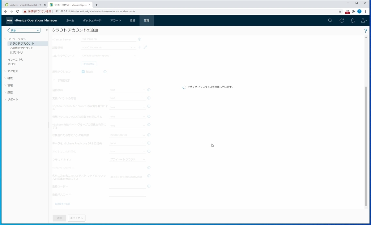Image resolution: width=371 pixels, height=225 pixels.
Task: Adjust the 収集された仮想マシンの最大数 stepper
Action: (x=144, y=135)
